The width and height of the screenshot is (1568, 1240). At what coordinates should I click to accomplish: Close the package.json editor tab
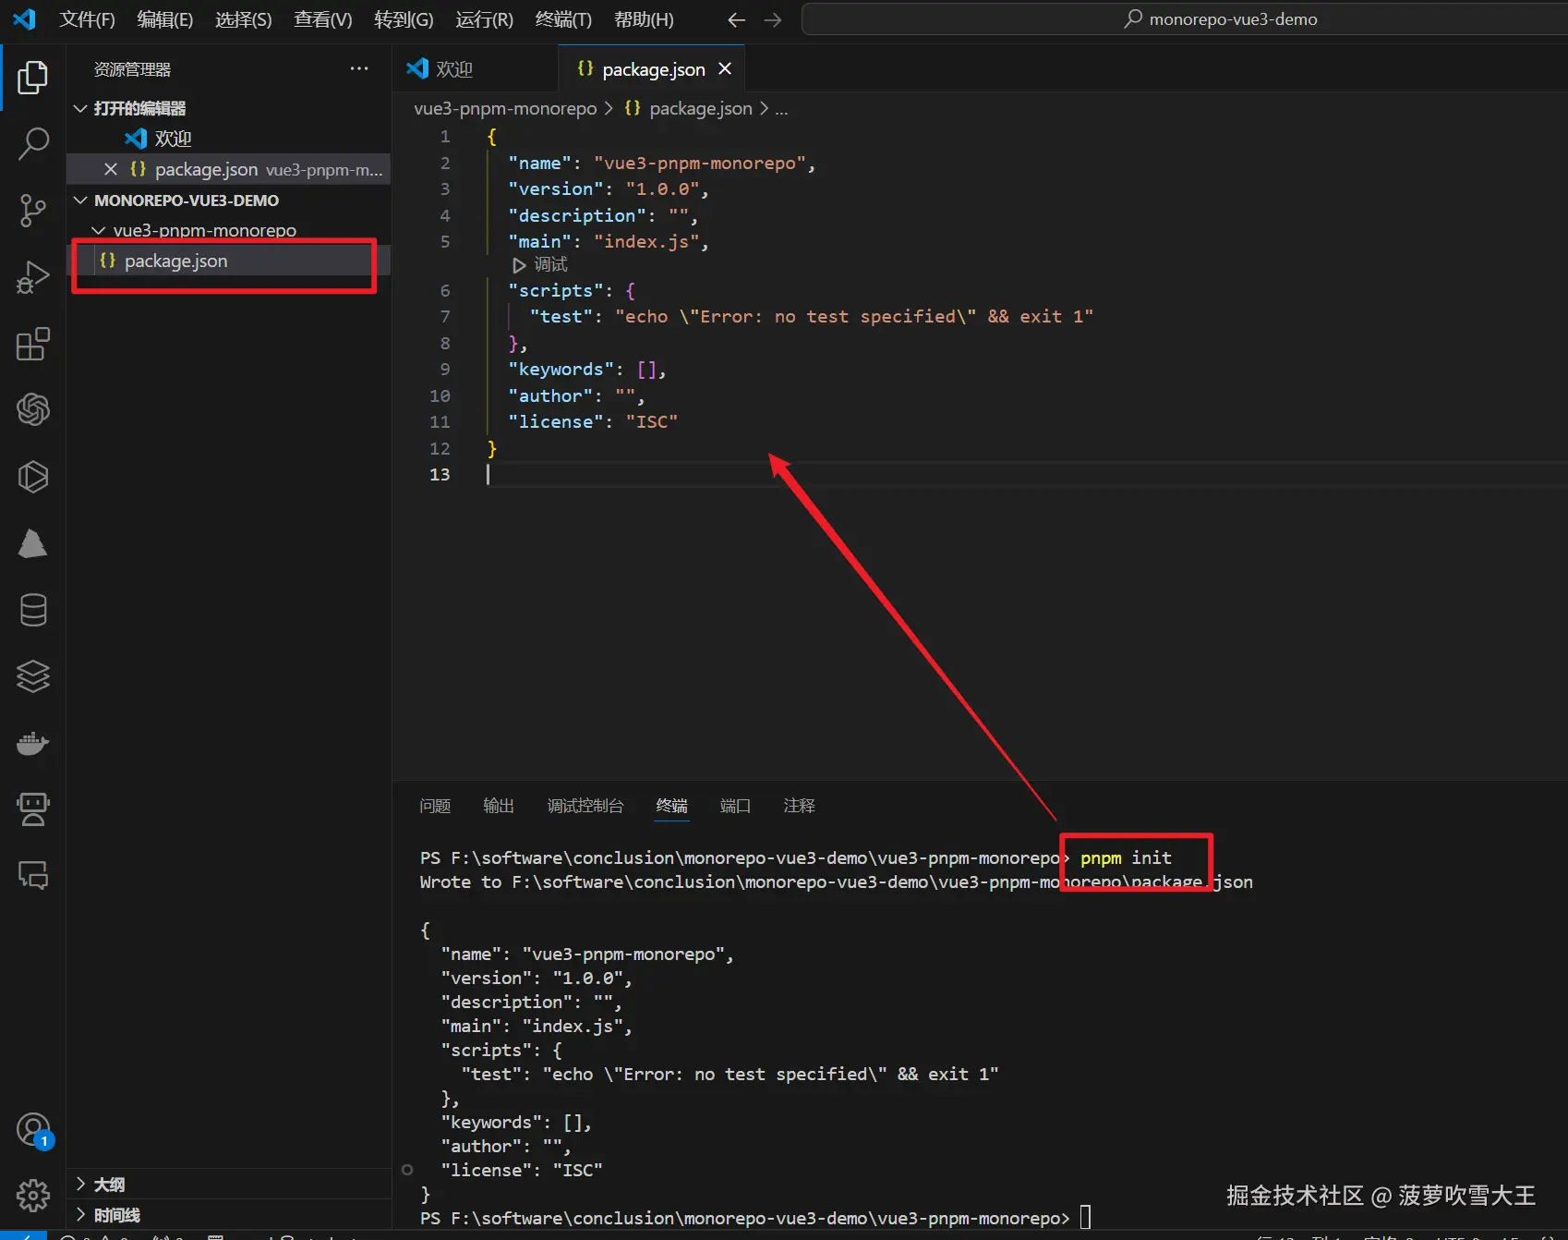(725, 69)
